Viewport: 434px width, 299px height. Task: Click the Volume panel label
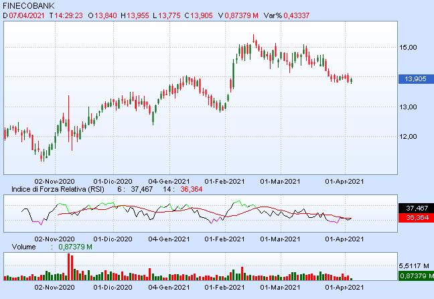tap(24, 247)
